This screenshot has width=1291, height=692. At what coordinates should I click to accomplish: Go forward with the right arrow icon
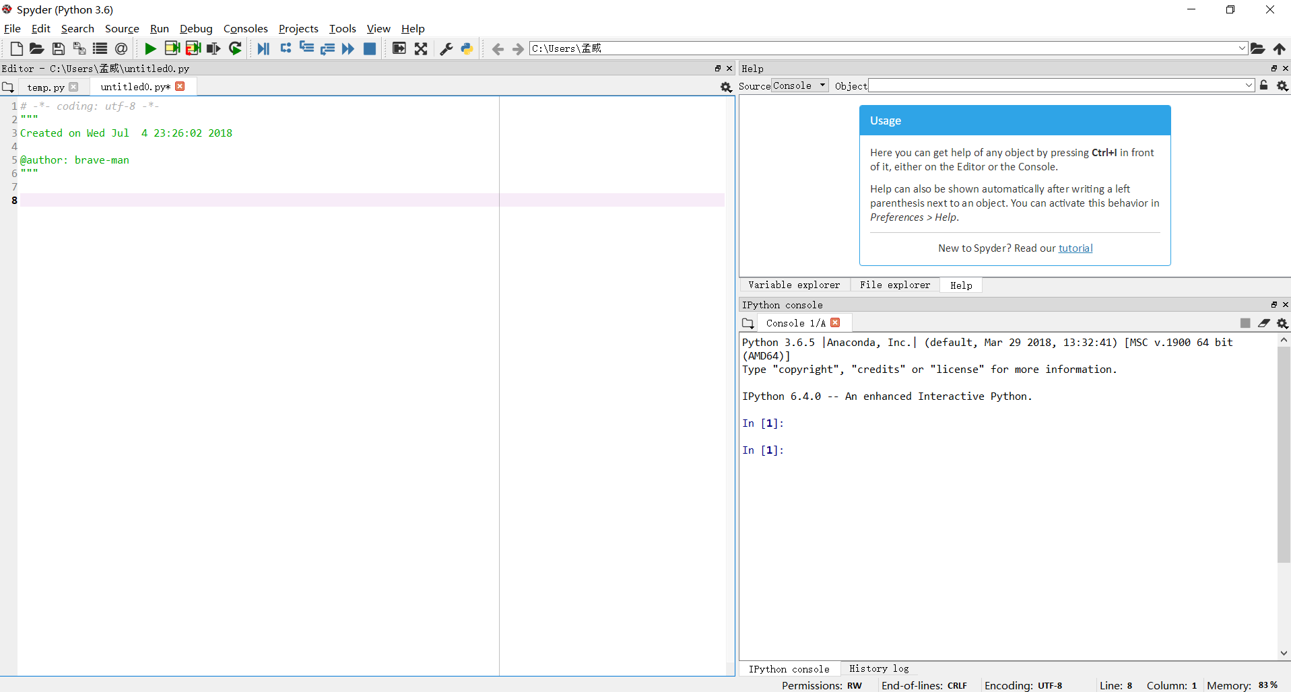click(x=518, y=49)
